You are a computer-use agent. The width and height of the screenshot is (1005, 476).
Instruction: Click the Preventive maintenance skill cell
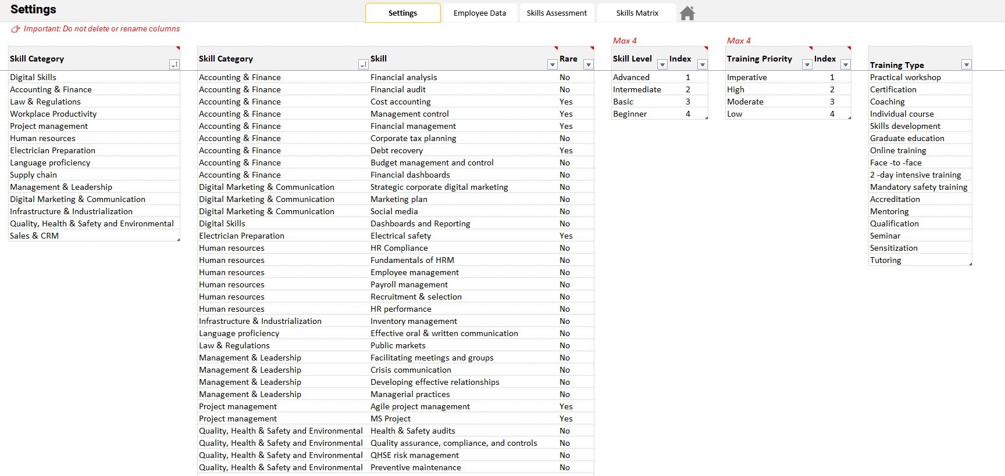[x=463, y=467]
